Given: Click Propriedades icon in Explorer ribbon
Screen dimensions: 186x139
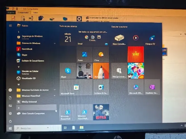Looking at the screenshot, I should 13,18.
